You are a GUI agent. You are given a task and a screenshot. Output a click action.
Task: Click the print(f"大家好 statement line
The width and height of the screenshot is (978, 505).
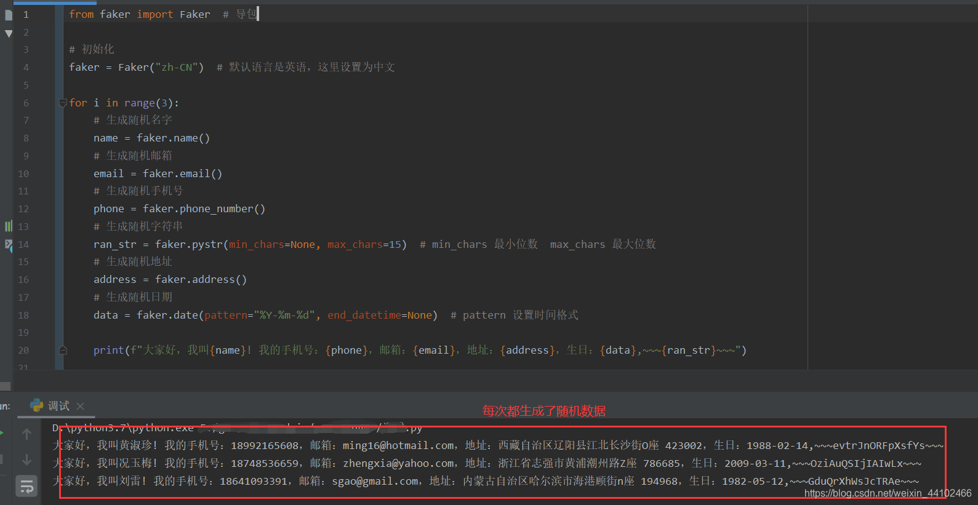tap(420, 350)
